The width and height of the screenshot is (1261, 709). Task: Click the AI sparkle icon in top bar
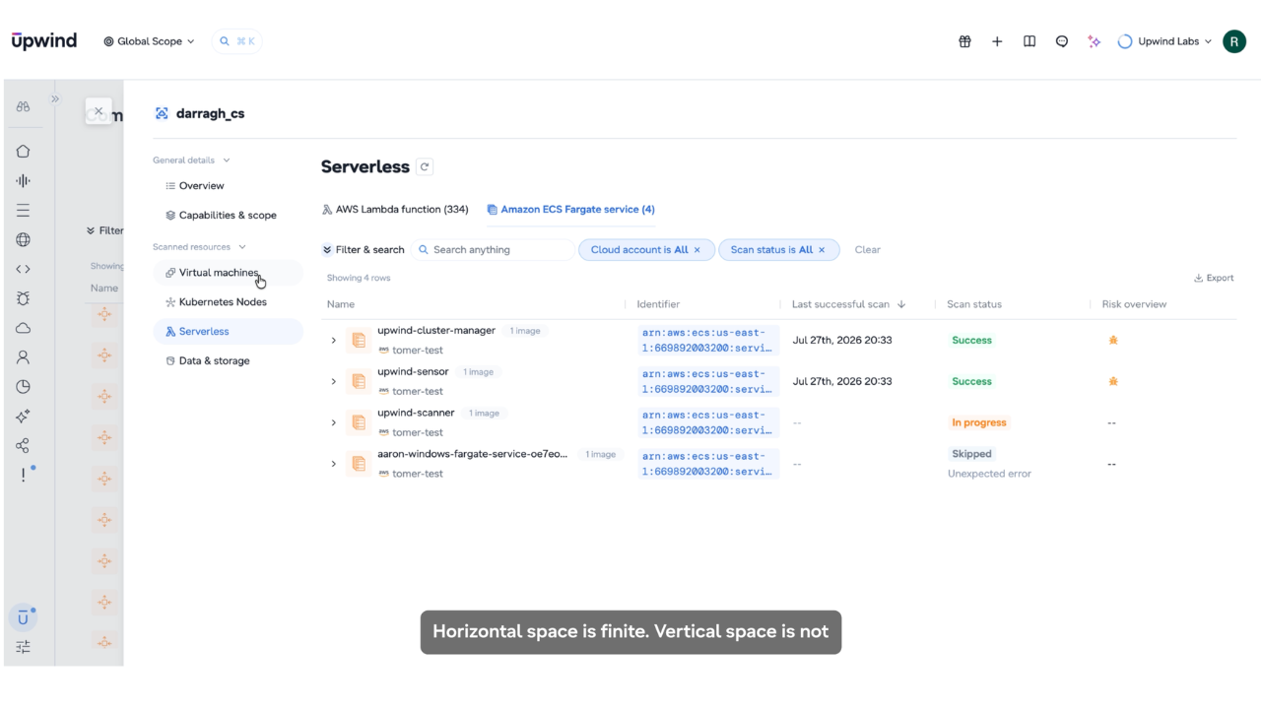pyautogui.click(x=1094, y=41)
